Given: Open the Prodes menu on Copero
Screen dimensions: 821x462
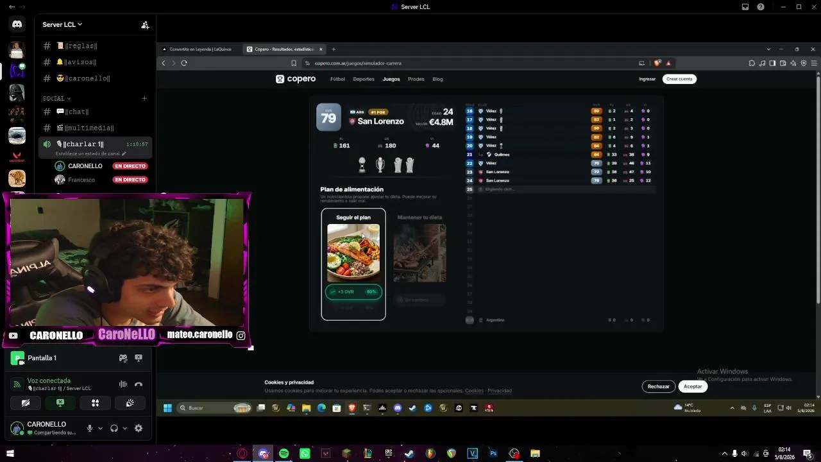Looking at the screenshot, I should coord(416,79).
